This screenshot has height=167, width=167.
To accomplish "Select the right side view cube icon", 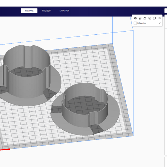I will coord(154,18).
